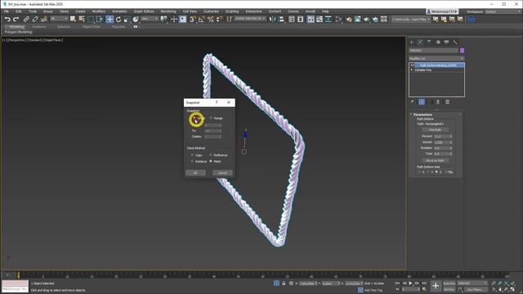This screenshot has height=294, width=523.
Task: Click the Redo arrow in main toolbar
Action: pos(16,20)
